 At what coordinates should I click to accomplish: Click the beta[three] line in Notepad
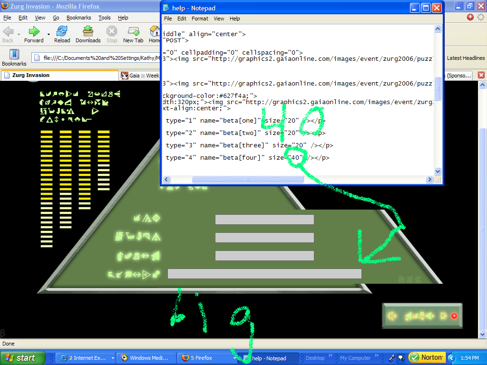point(249,145)
